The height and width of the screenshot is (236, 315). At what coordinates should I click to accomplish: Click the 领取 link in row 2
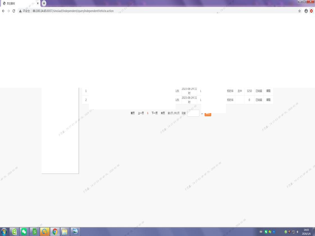pyautogui.click(x=268, y=100)
